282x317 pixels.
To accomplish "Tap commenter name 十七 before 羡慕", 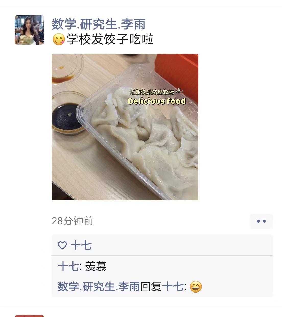I will tap(68, 267).
